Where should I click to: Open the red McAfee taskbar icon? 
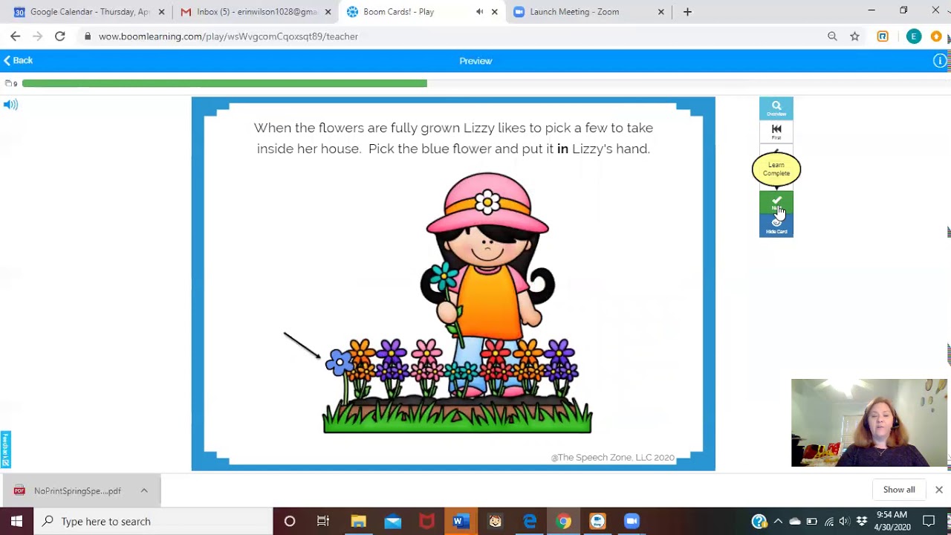426,522
